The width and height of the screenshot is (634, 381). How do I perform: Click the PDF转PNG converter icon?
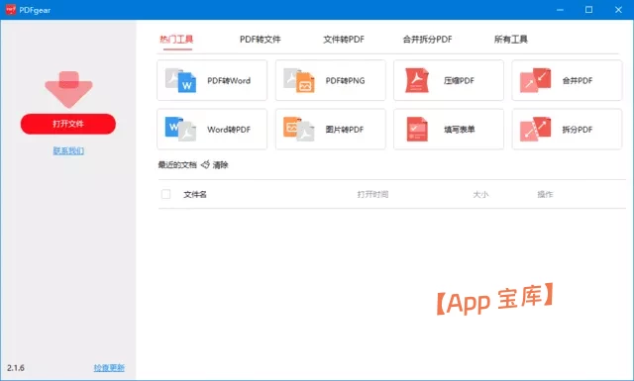pos(299,80)
